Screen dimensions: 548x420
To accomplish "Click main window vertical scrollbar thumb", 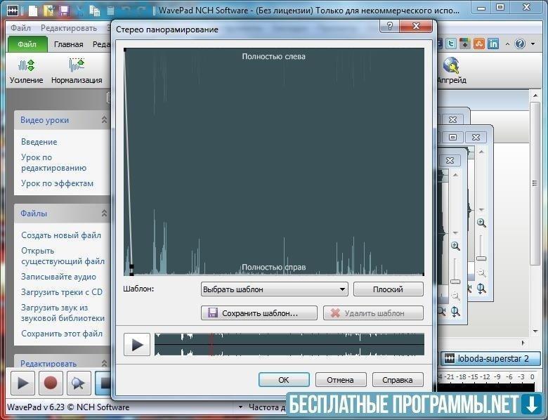I will (x=535, y=183).
